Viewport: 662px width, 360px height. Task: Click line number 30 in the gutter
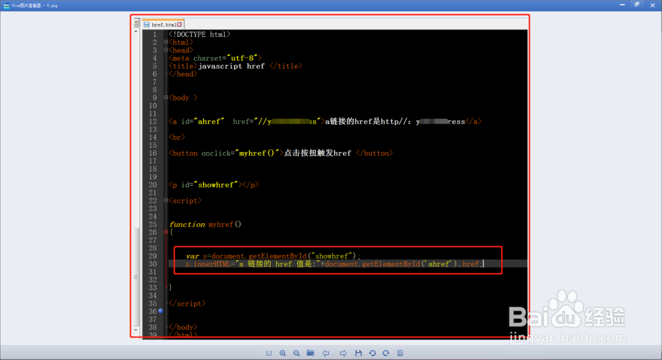tap(152, 264)
